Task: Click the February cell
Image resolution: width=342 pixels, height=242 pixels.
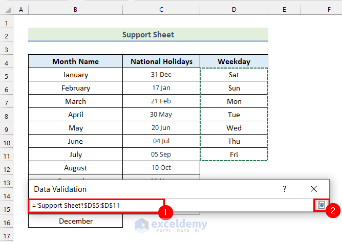Action: pyautogui.click(x=75, y=88)
